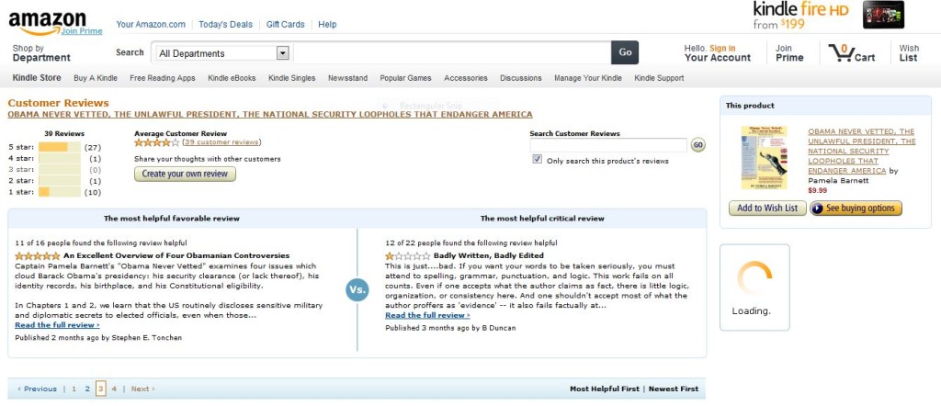Screen dimensions: 941x406
Task: Click the critical review one-star rating
Action: 407,255
